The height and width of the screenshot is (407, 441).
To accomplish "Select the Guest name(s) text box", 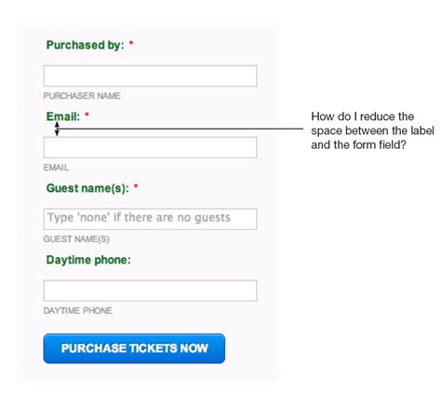I will click(x=150, y=219).
